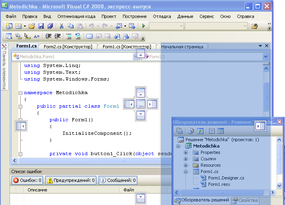Start debugging with the green play button
This screenshot has height=205, width=285.
[x=144, y=26]
